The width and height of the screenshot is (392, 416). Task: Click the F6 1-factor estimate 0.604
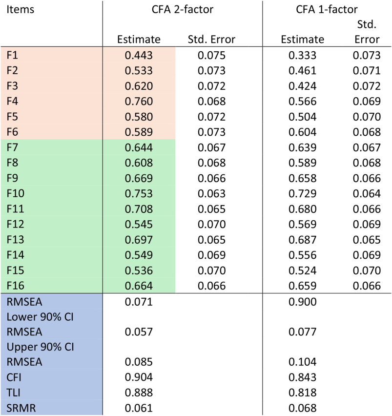(x=302, y=132)
